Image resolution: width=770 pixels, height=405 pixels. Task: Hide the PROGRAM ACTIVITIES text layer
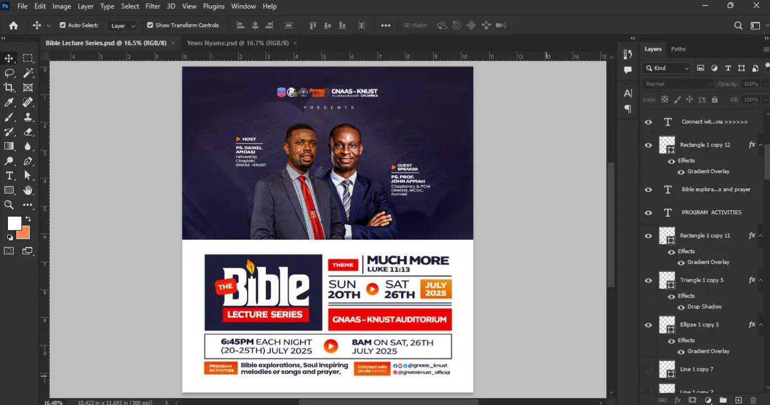coord(648,213)
